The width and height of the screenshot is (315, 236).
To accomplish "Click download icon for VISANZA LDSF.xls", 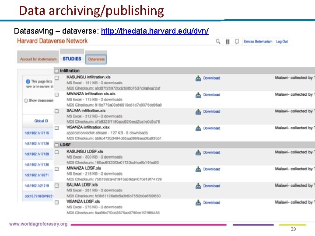I will [198, 202].
